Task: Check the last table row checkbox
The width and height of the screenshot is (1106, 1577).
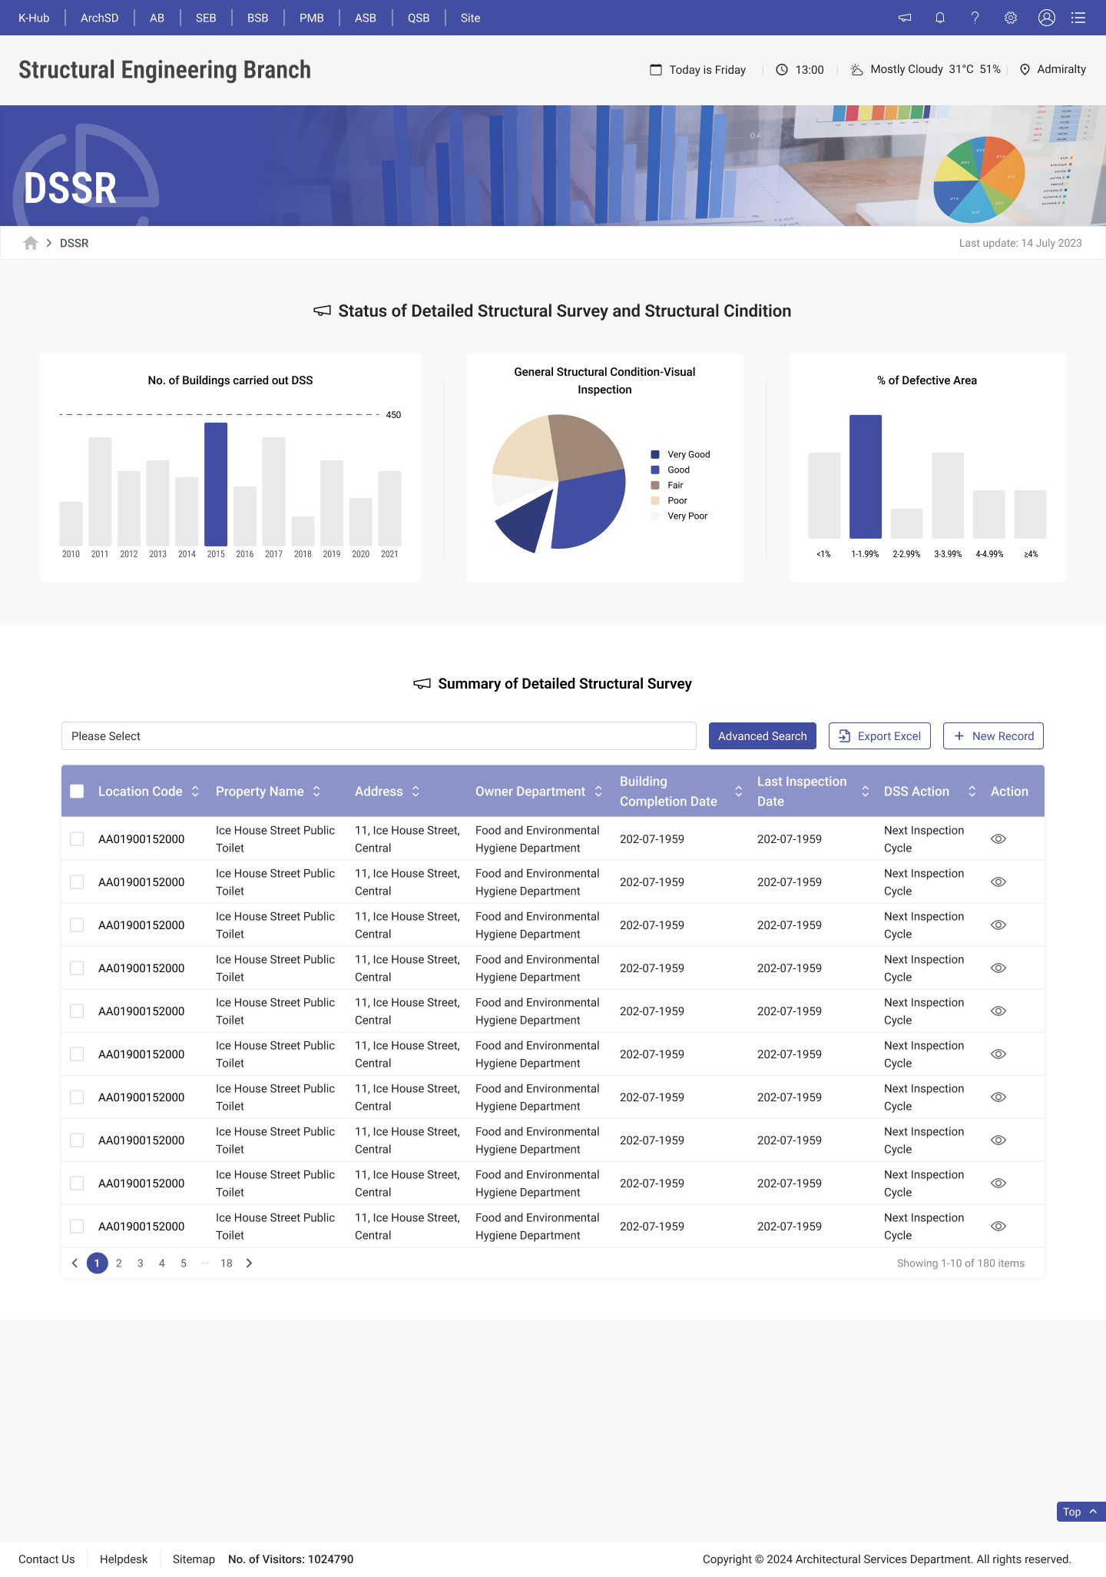Action: tap(77, 1227)
